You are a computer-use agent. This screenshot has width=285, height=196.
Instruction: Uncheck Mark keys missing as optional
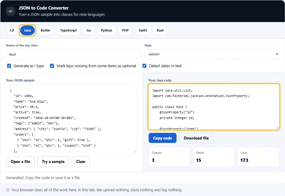coord(52,66)
